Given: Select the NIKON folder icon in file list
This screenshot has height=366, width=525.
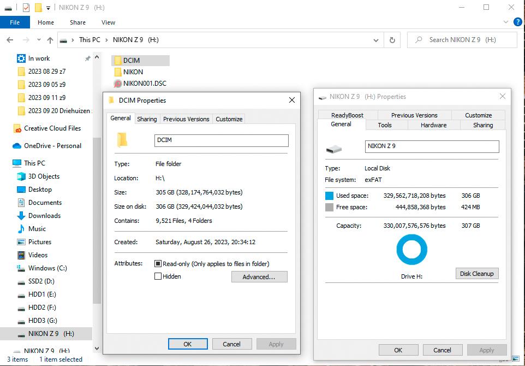Looking at the screenshot, I should 117,72.
